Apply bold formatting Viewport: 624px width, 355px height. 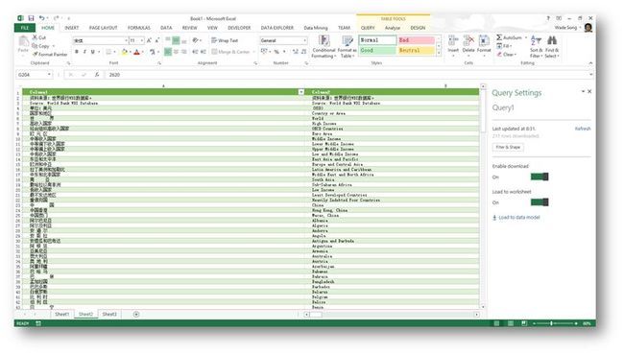[x=77, y=52]
